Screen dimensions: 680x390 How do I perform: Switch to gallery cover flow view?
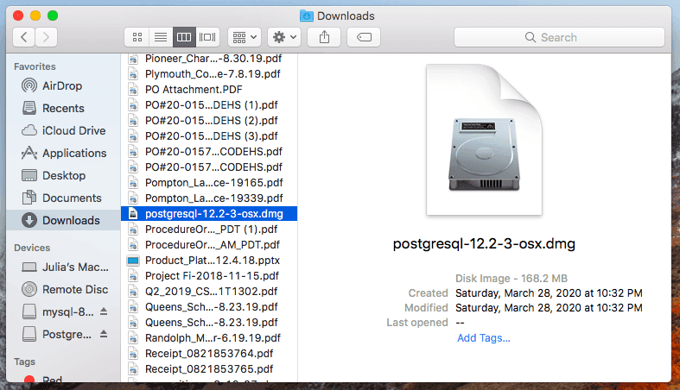[x=207, y=37]
